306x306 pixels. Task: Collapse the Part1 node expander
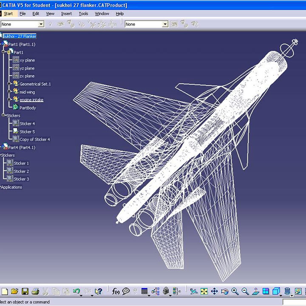3,52
